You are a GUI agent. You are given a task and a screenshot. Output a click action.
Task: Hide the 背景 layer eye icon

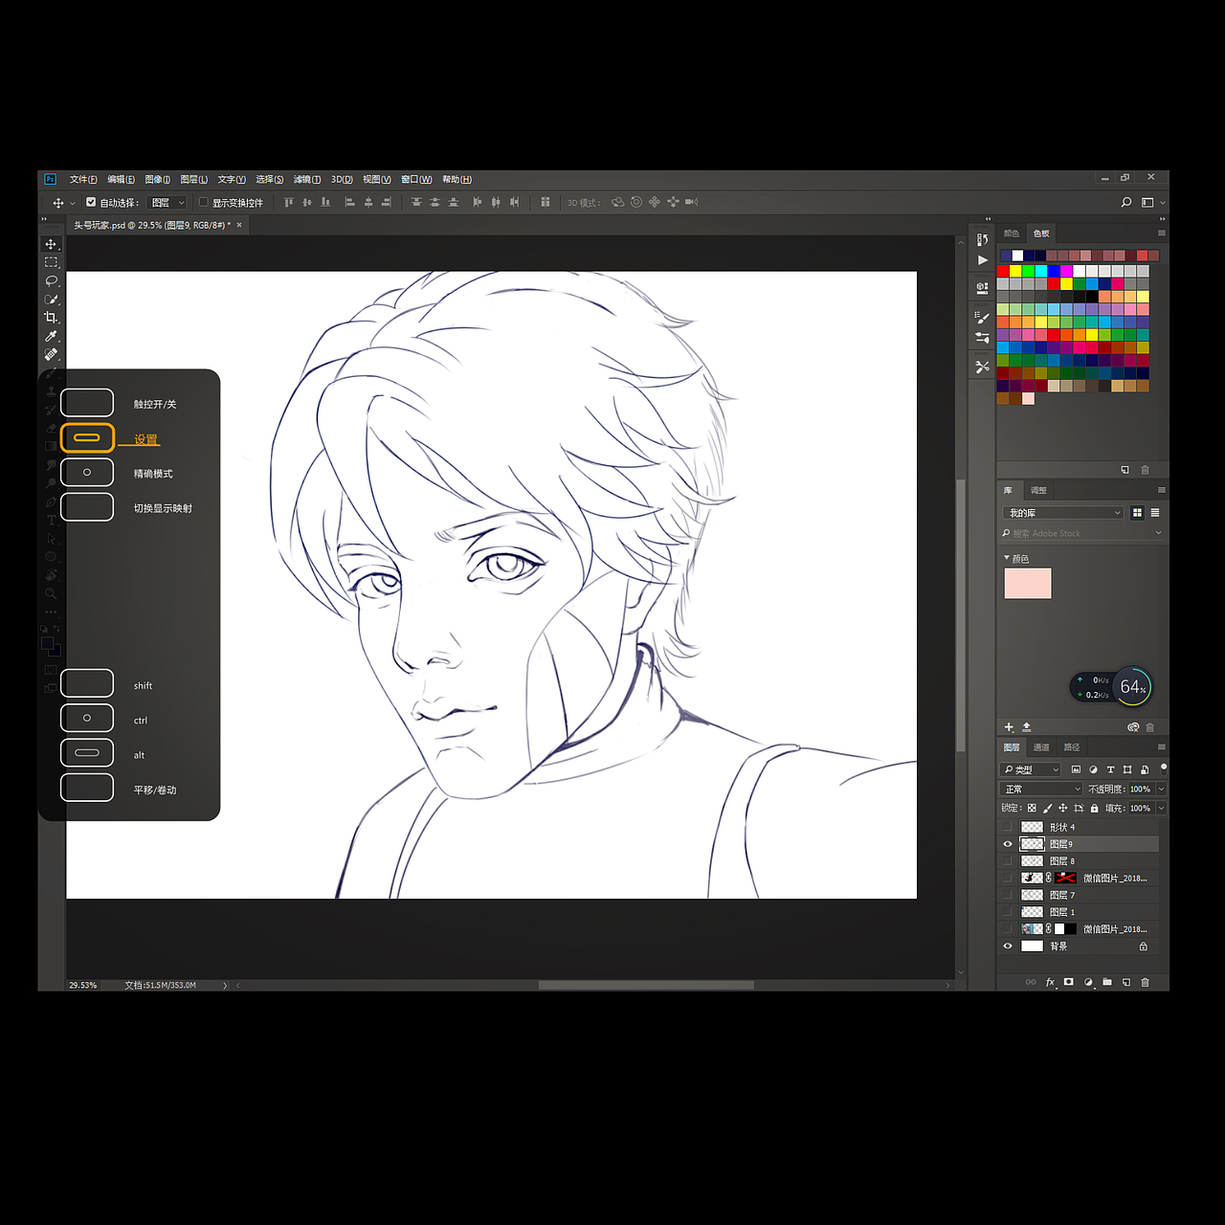(x=1008, y=946)
